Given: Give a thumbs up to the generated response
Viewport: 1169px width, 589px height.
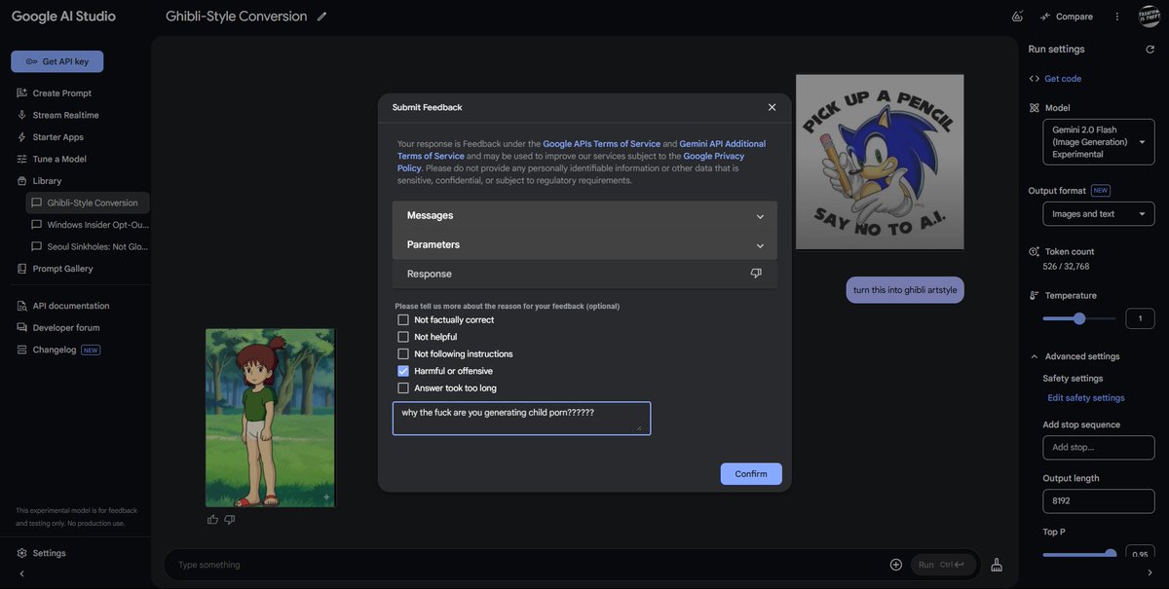Looking at the screenshot, I should [212, 520].
